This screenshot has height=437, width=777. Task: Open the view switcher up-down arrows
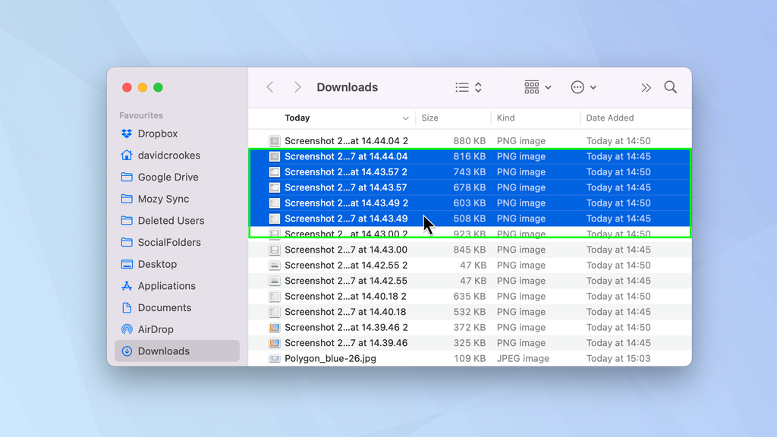coord(478,87)
